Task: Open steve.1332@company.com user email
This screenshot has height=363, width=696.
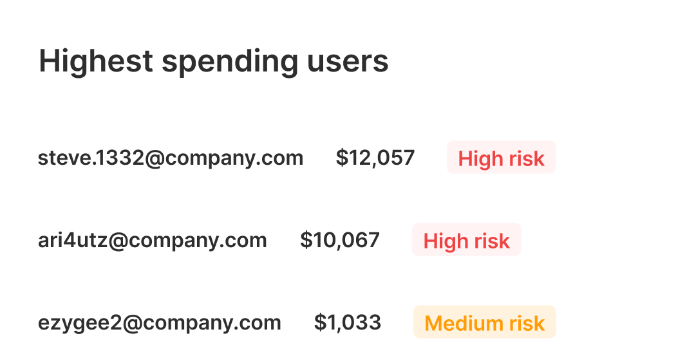Action: pos(171,158)
